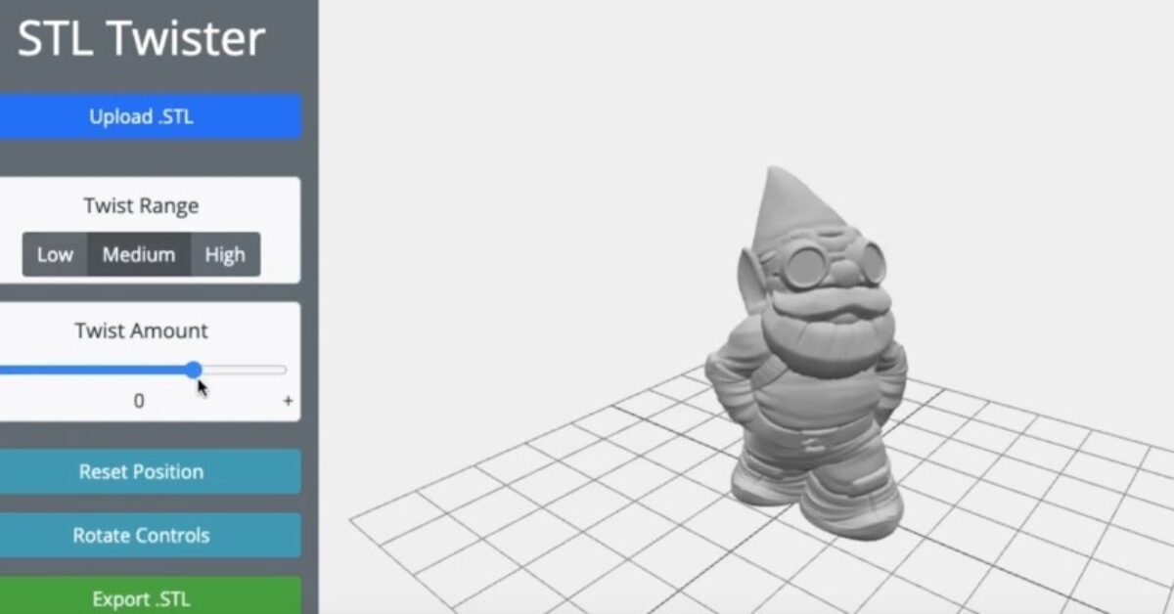
Task: Select the Low twist range option
Action: point(55,254)
